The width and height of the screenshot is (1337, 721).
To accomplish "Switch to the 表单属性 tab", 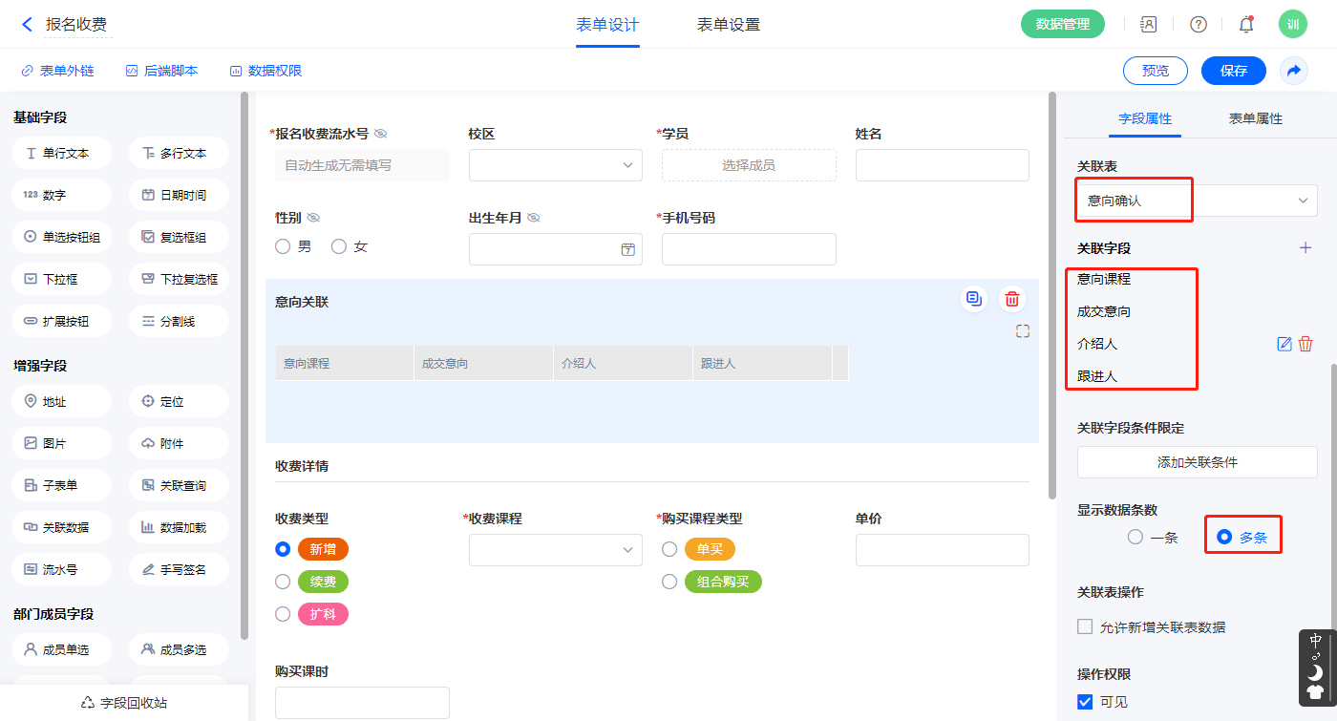I will [x=1255, y=119].
